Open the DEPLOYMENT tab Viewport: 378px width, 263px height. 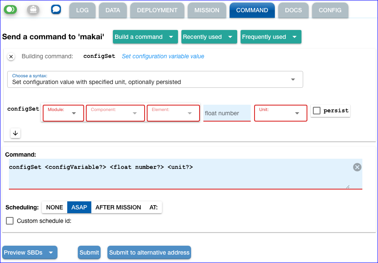[x=157, y=11]
